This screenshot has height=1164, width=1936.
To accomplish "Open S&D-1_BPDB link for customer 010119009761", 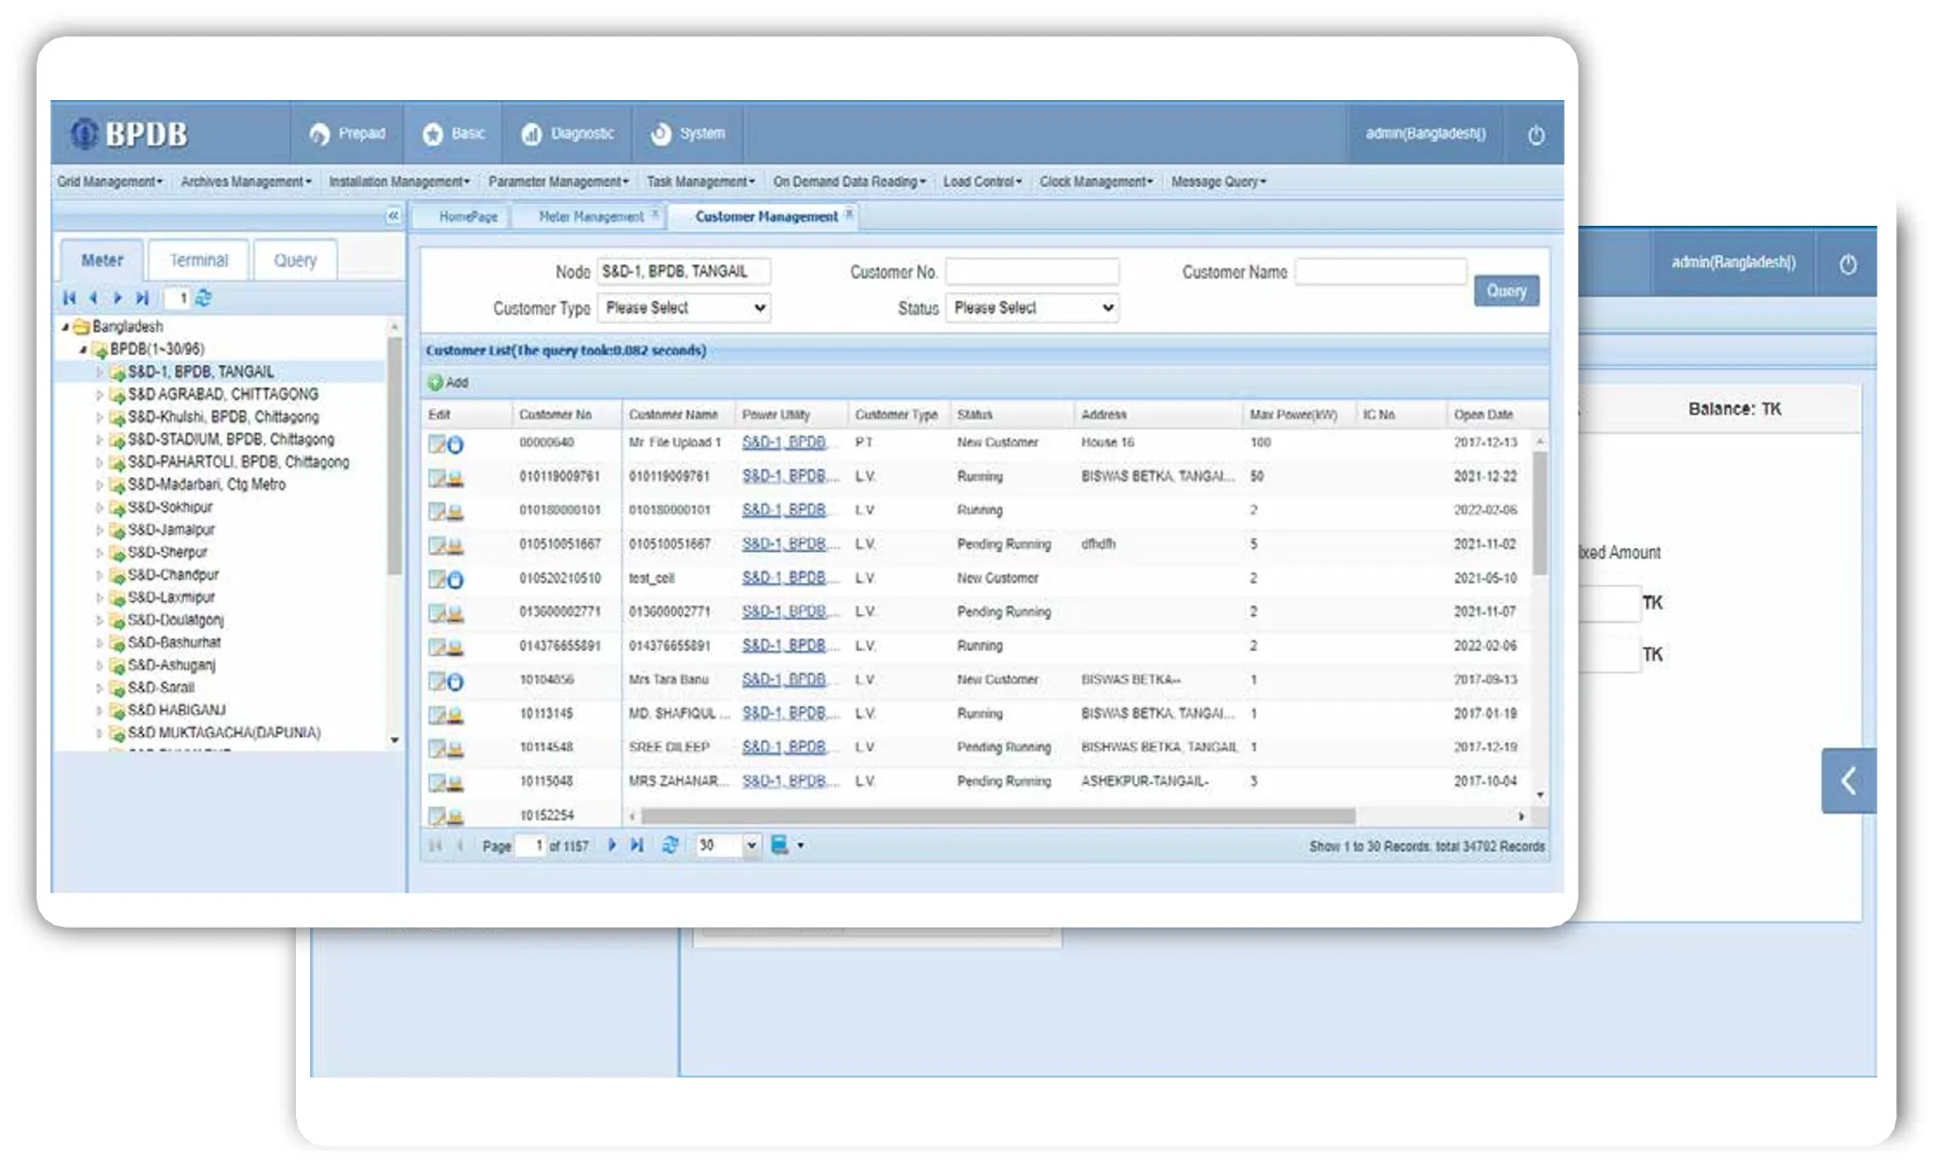I will 785,476.
